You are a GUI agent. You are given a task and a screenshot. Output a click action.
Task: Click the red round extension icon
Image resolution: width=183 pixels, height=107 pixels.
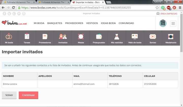tap(174, 8)
